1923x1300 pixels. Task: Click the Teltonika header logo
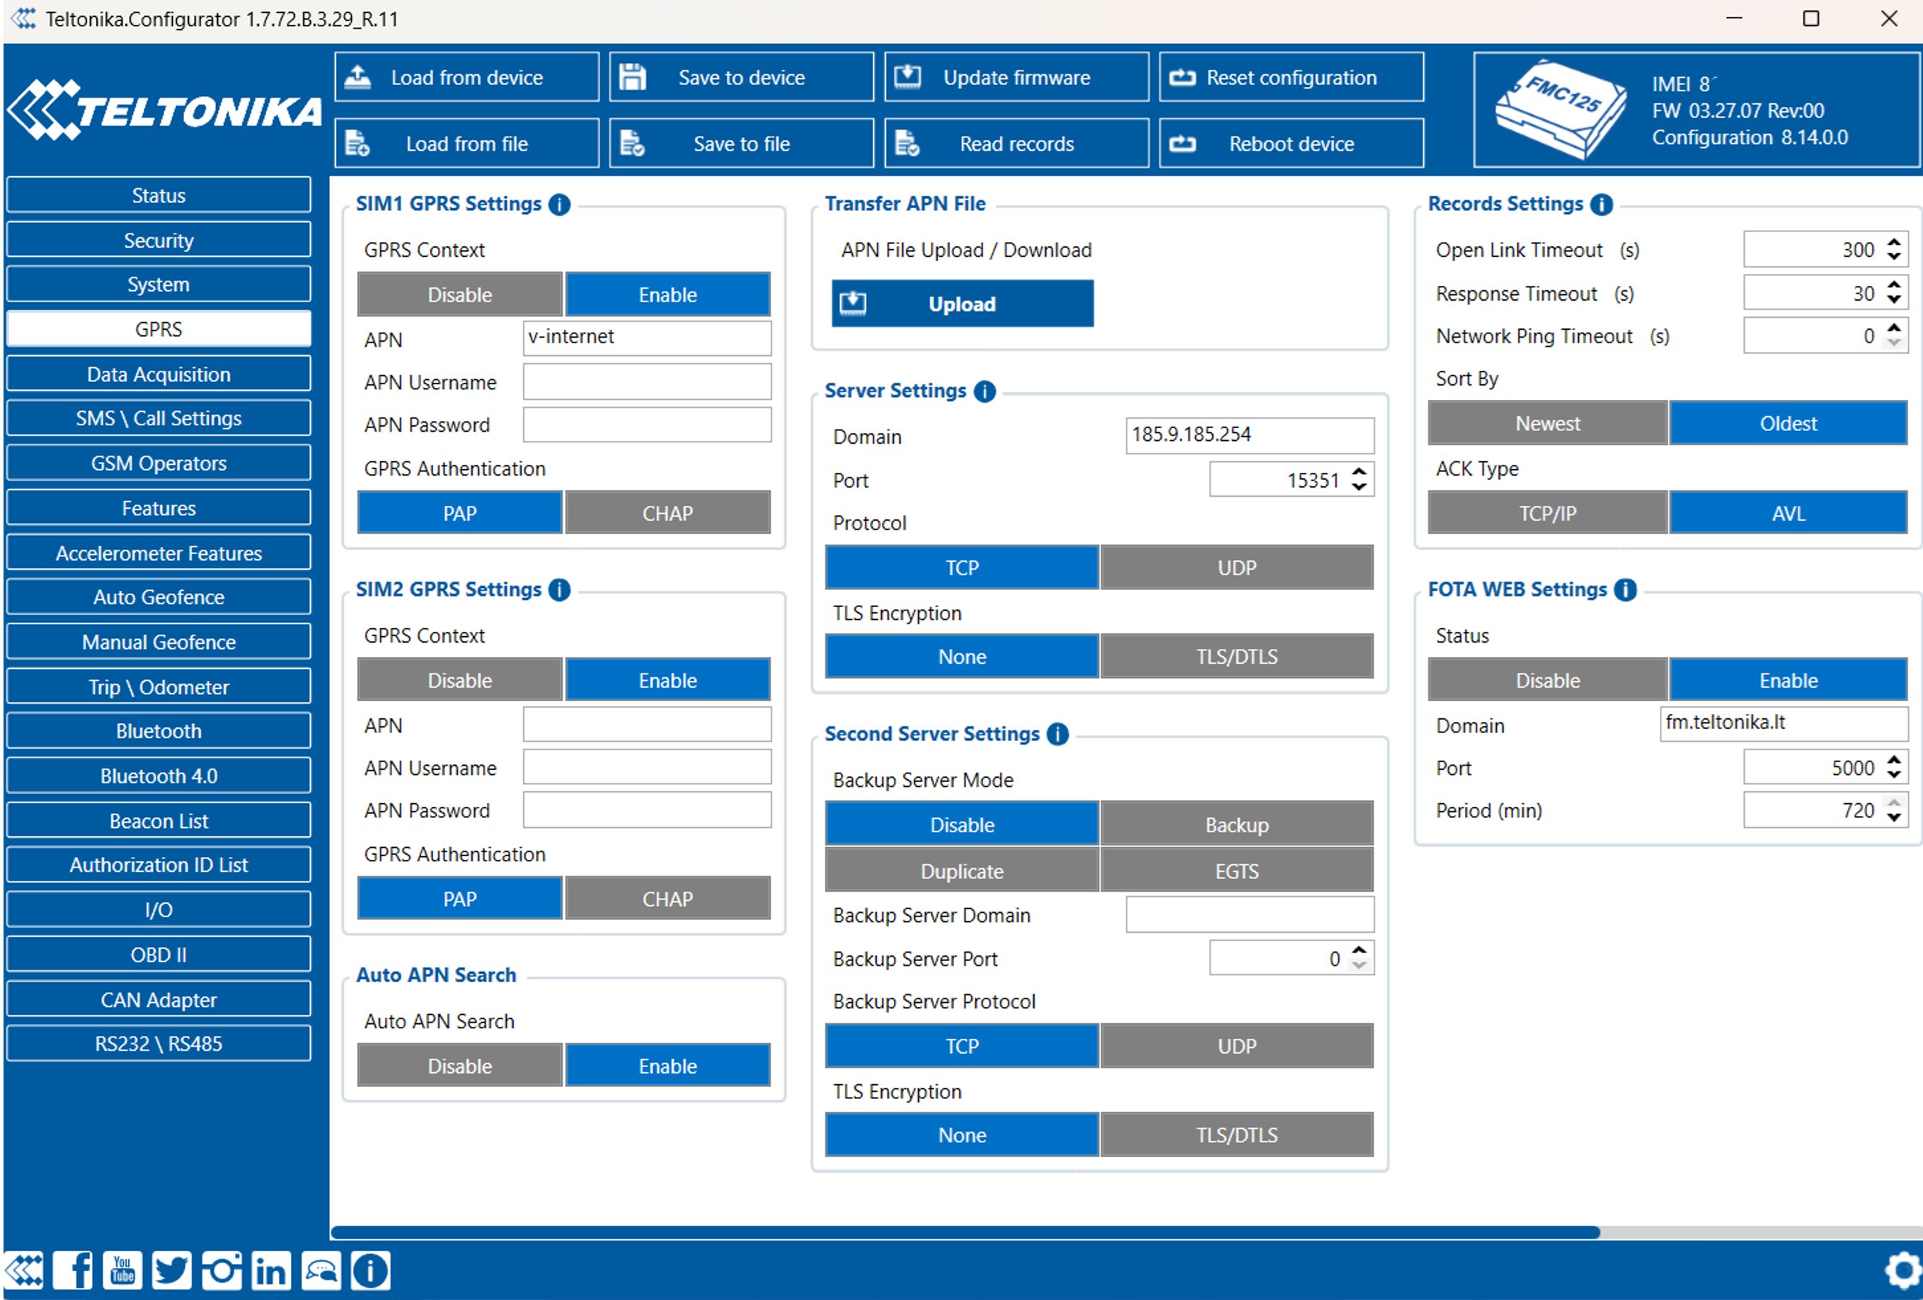click(163, 111)
